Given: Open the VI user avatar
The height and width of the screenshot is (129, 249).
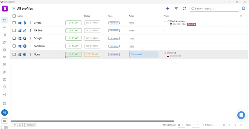Looking at the screenshot, I should click(x=4, y=112).
